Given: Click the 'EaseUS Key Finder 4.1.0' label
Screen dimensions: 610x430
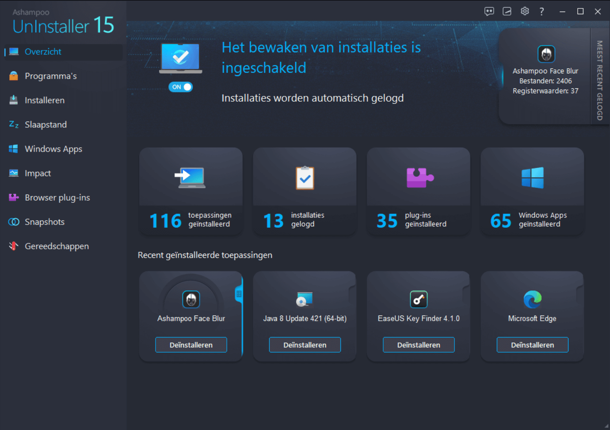Looking at the screenshot, I should (419, 319).
